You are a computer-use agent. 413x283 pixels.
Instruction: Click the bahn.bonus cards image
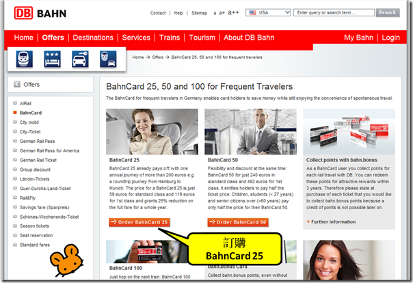349,132
